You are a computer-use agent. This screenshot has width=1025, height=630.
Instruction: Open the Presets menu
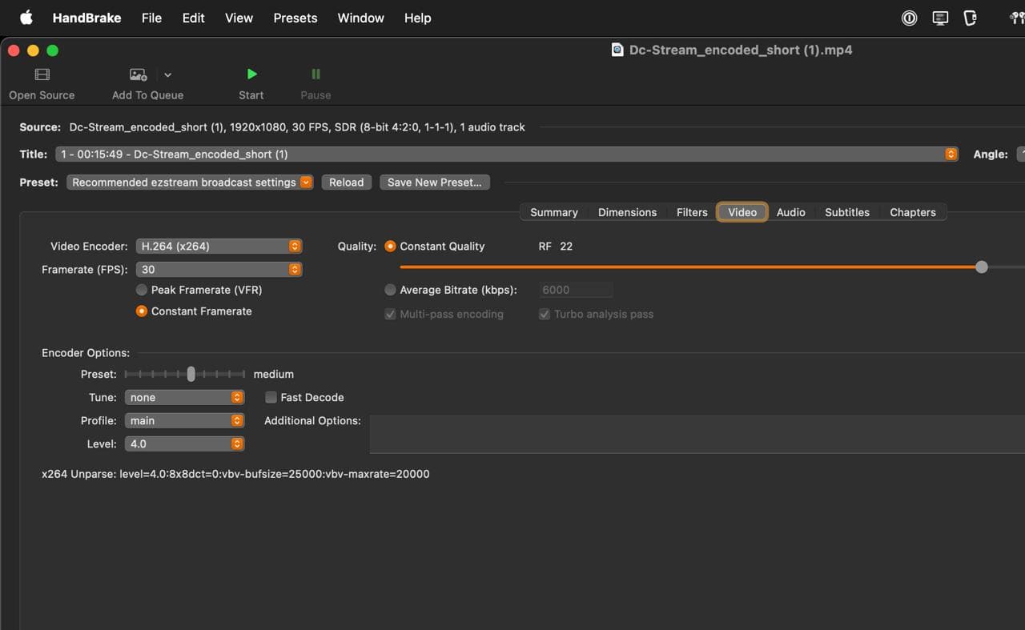pyautogui.click(x=295, y=18)
